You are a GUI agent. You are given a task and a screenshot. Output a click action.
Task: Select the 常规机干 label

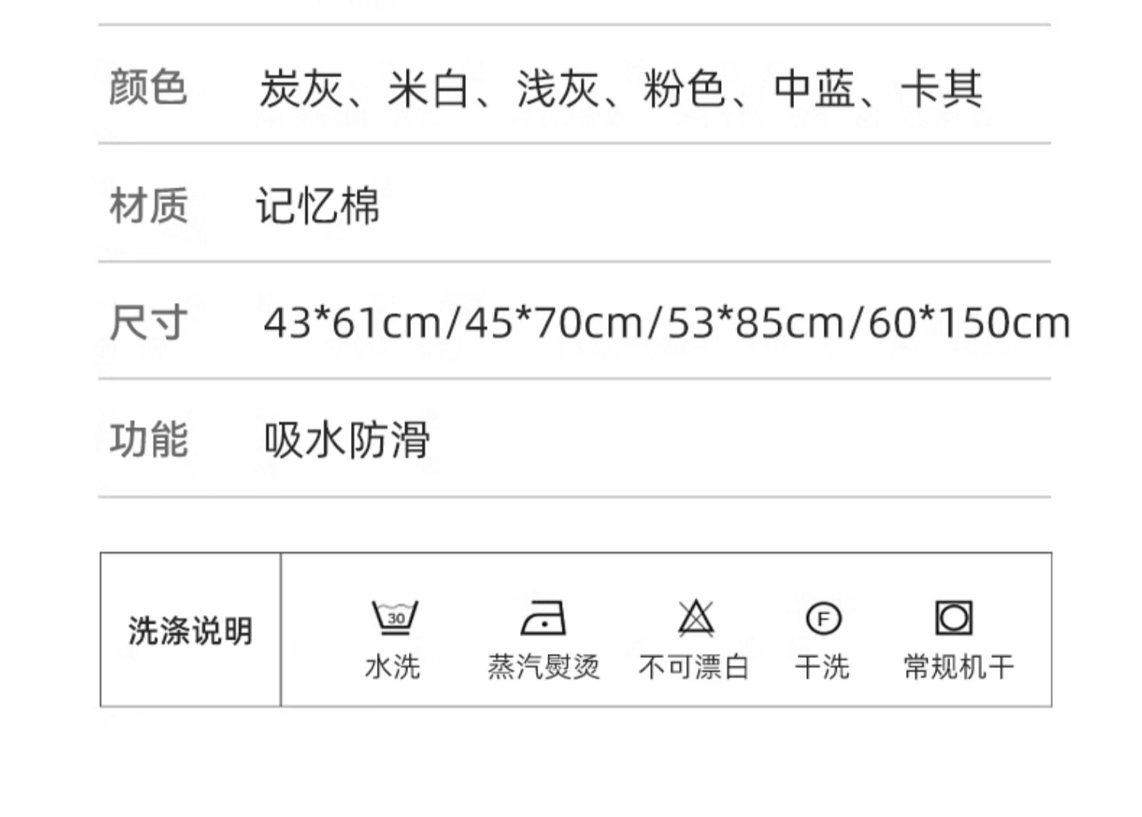tap(959, 667)
